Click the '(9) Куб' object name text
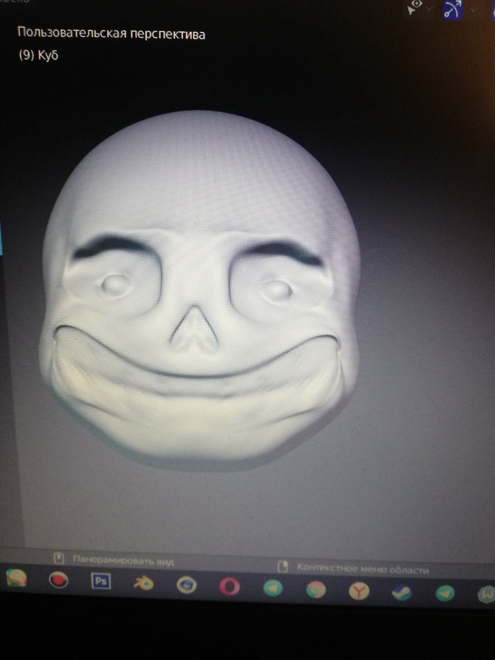Viewport: 495px width, 660px height. pos(39,55)
